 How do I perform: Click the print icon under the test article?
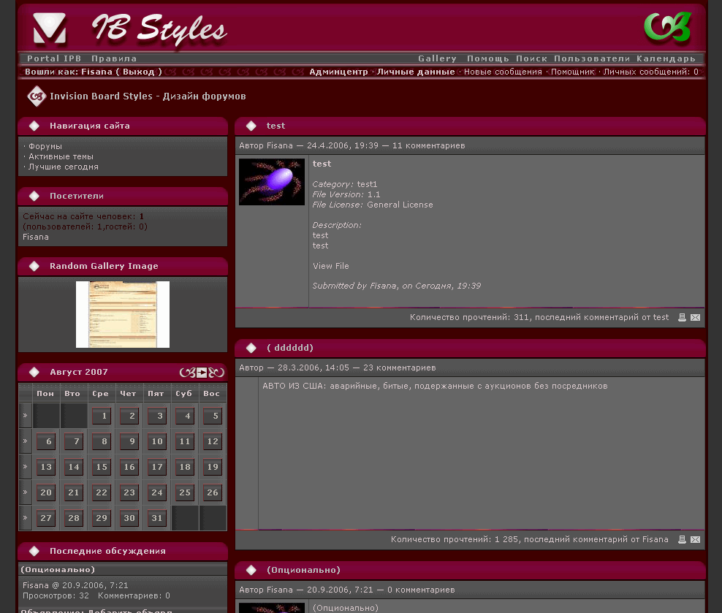682,318
